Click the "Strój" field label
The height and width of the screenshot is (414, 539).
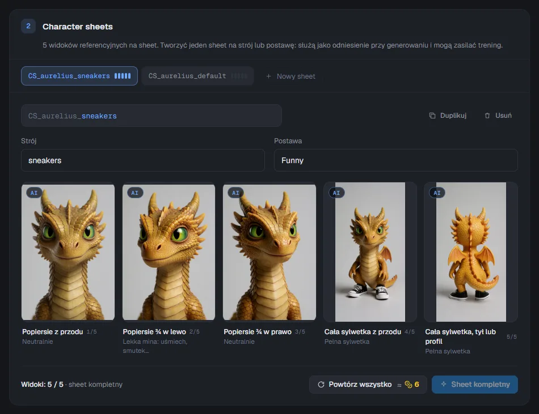[x=29, y=141]
